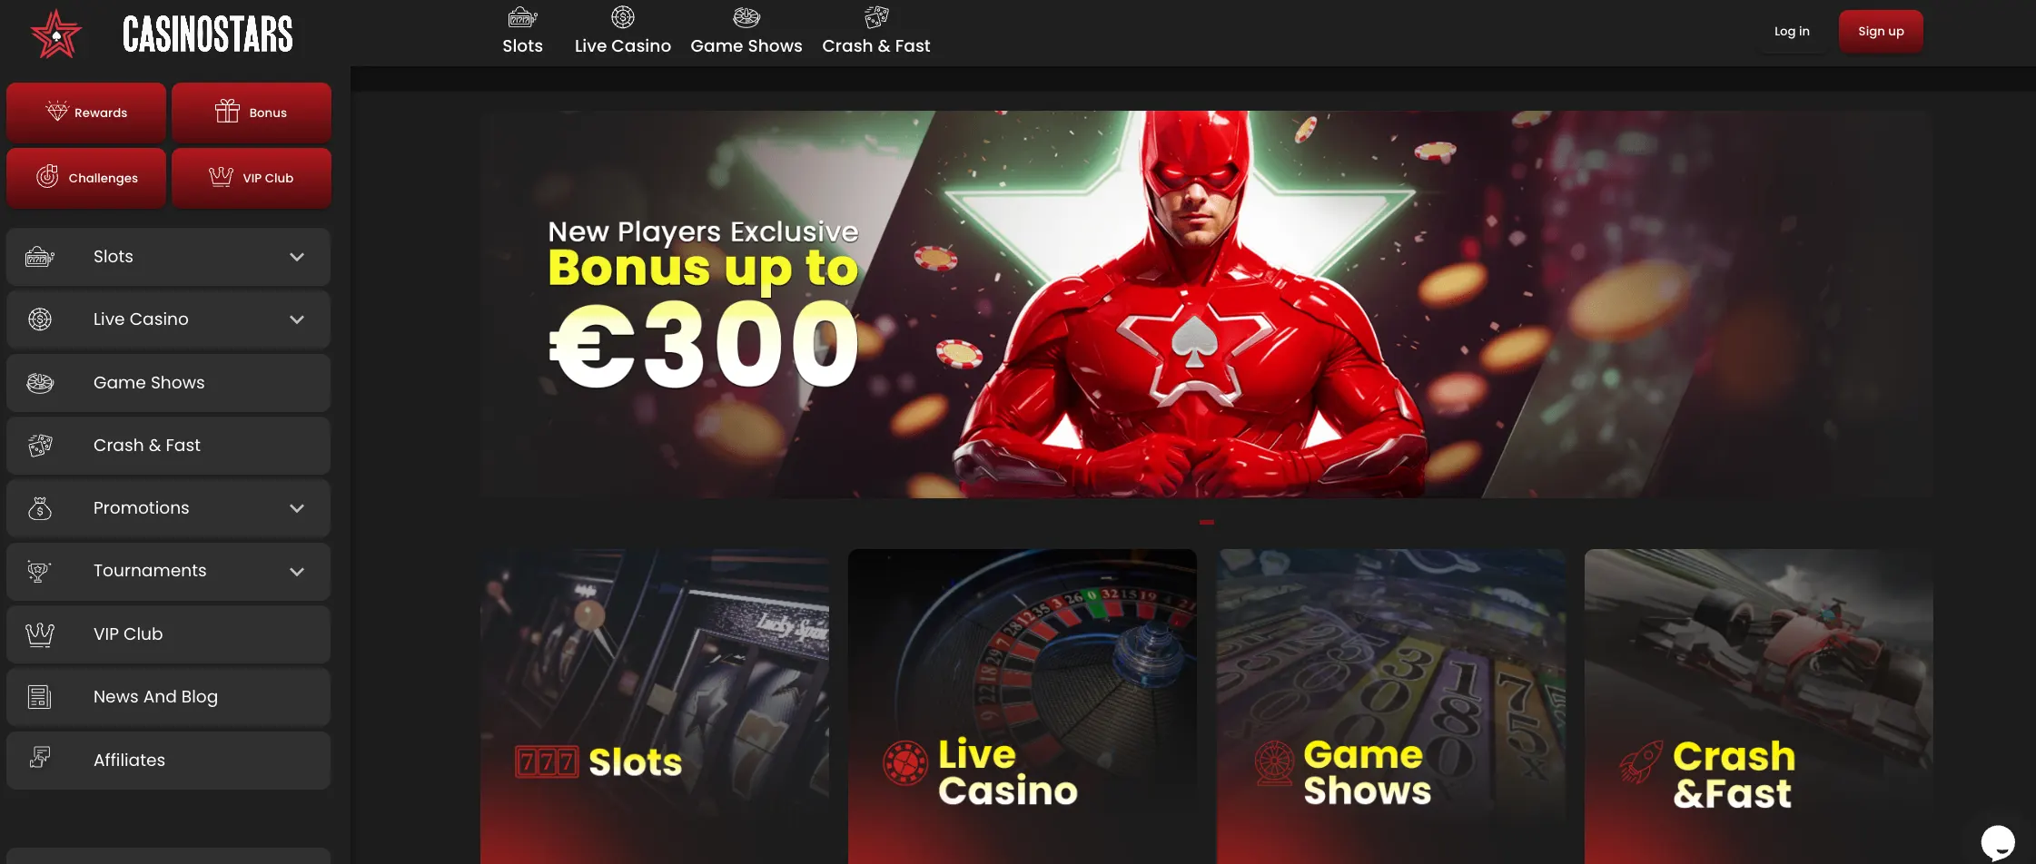
Task: Click the Crash & Fast dice icon in header
Action: click(876, 16)
